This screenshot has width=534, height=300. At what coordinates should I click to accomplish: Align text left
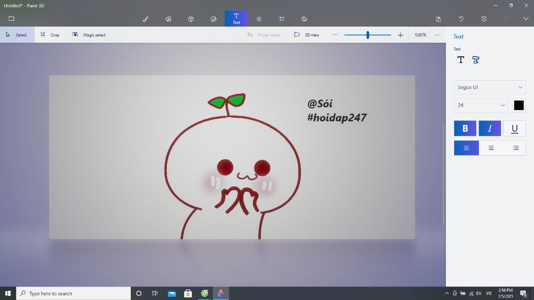click(x=466, y=148)
